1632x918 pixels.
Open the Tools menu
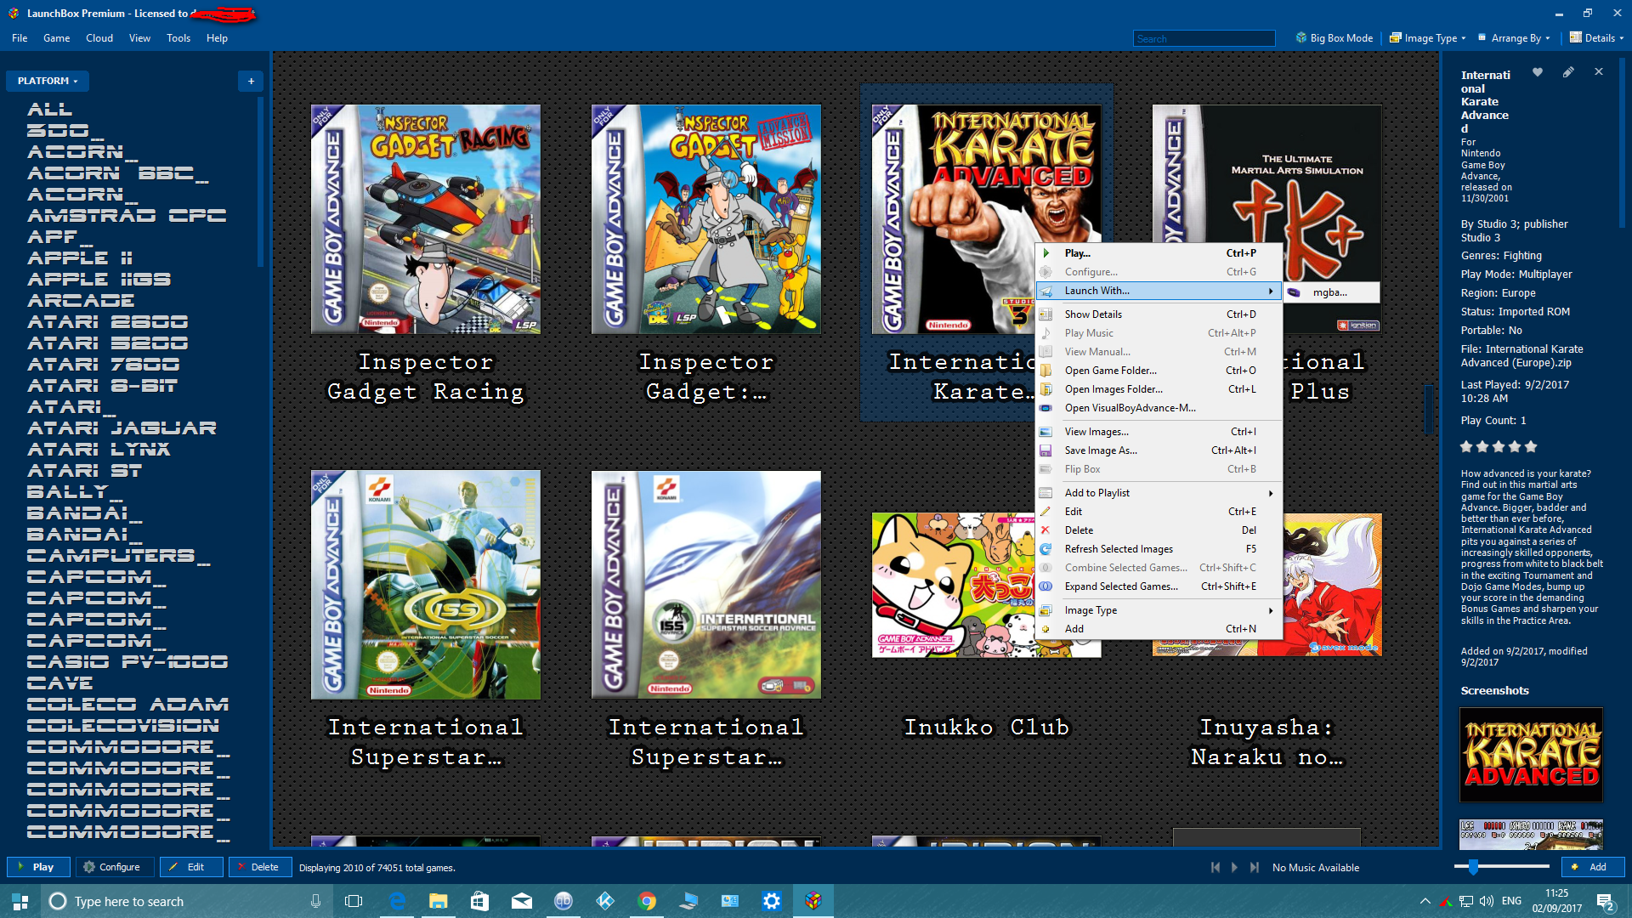178,38
